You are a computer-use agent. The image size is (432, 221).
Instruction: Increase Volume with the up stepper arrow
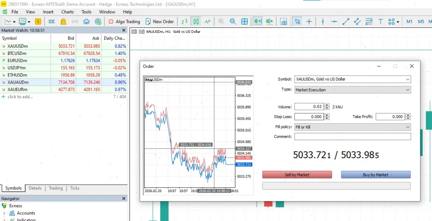pos(327,105)
